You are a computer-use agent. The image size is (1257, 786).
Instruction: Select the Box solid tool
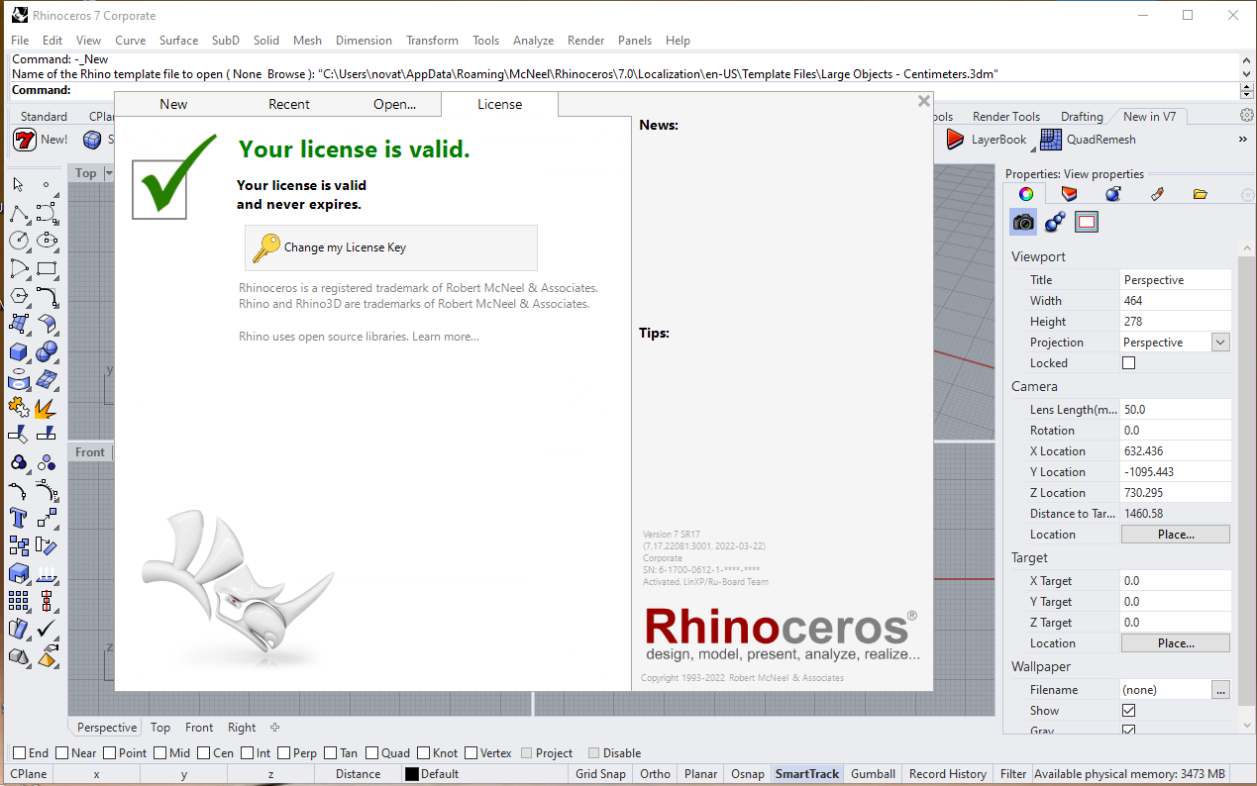19,351
